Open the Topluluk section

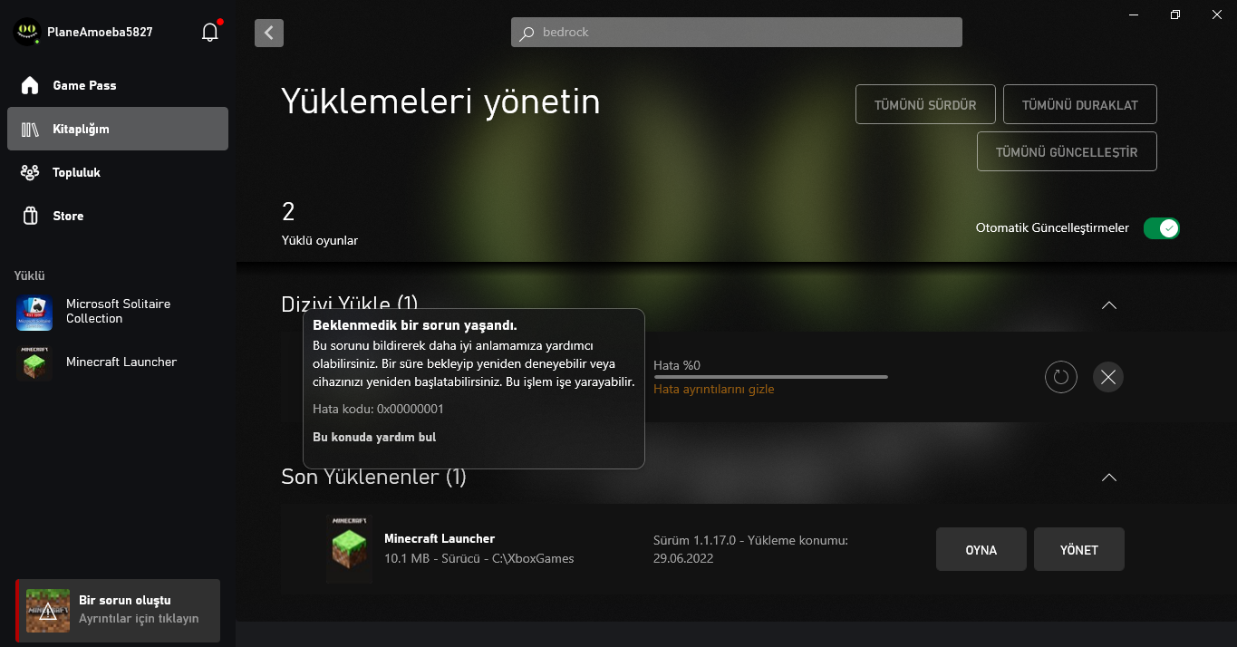pos(118,172)
